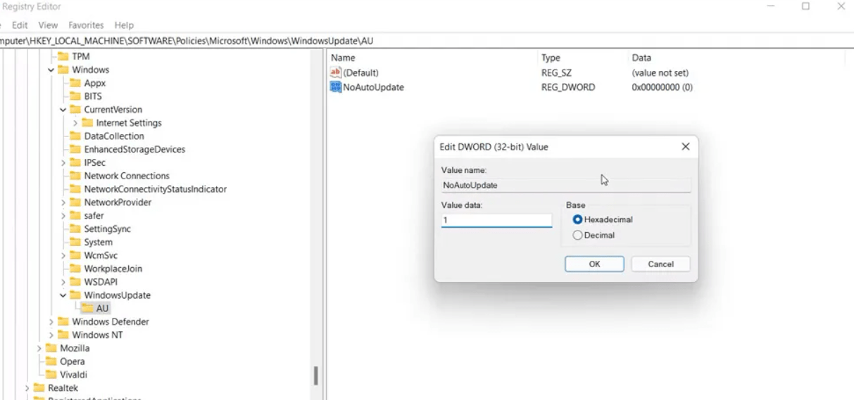Viewport: 854px width, 400px height.
Task: Select the Mozilla key label
Action: tap(75, 348)
